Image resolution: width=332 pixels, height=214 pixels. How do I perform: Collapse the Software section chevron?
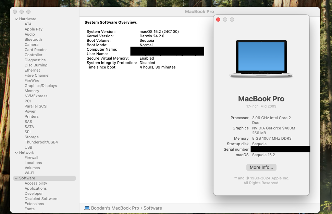point(16,178)
